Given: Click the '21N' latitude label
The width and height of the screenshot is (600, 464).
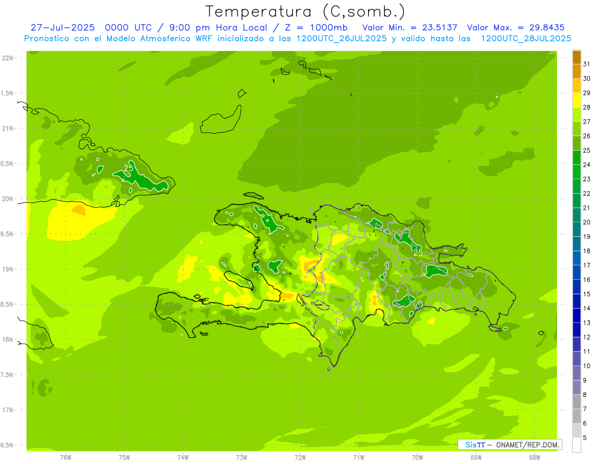Looking at the screenshot, I should pyautogui.click(x=7, y=129).
